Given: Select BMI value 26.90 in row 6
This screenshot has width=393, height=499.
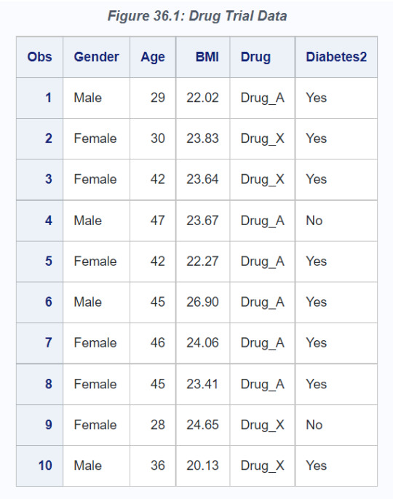Looking at the screenshot, I should [203, 302].
